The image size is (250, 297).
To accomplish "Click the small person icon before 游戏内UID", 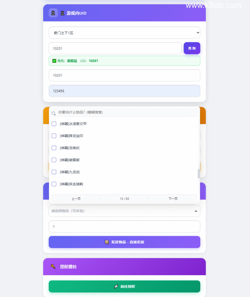I will pos(62,13).
